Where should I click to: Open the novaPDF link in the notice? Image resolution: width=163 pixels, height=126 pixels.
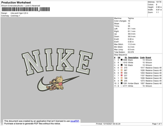tap(75, 121)
